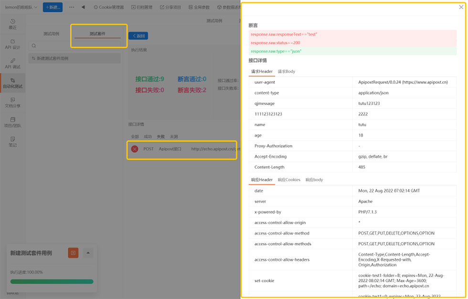
Task: Click the blue 返回 back button
Action: point(138,36)
